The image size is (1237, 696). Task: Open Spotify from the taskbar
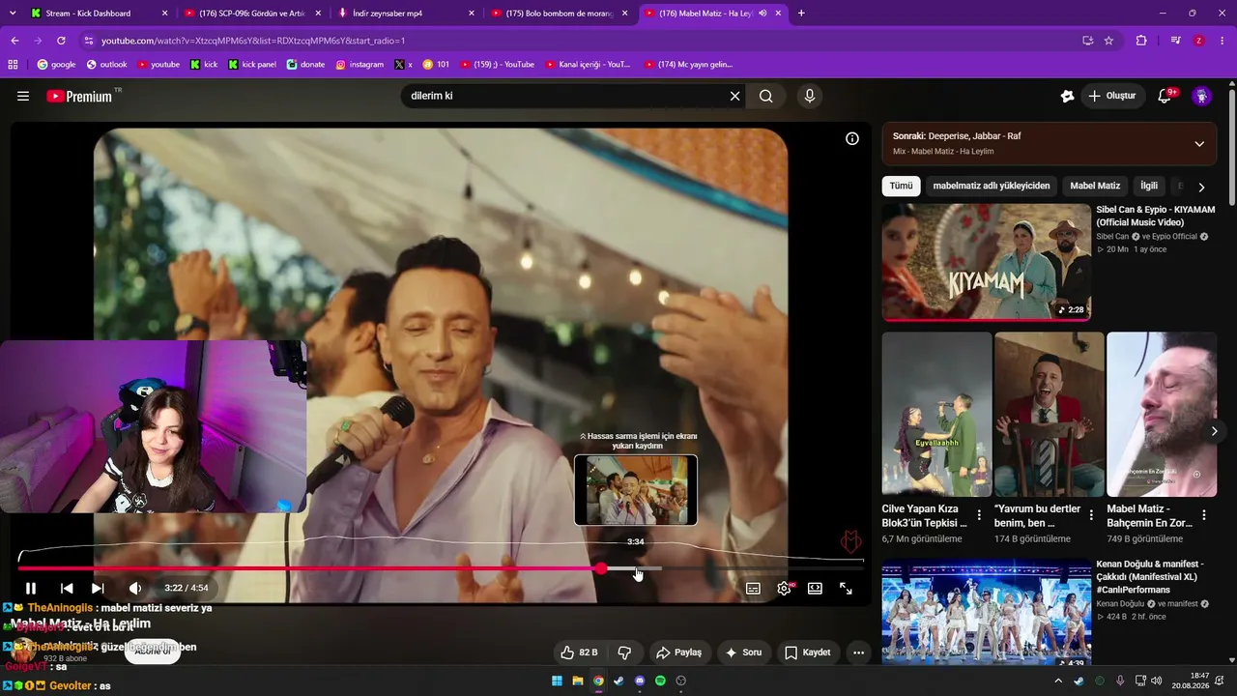pyautogui.click(x=660, y=681)
